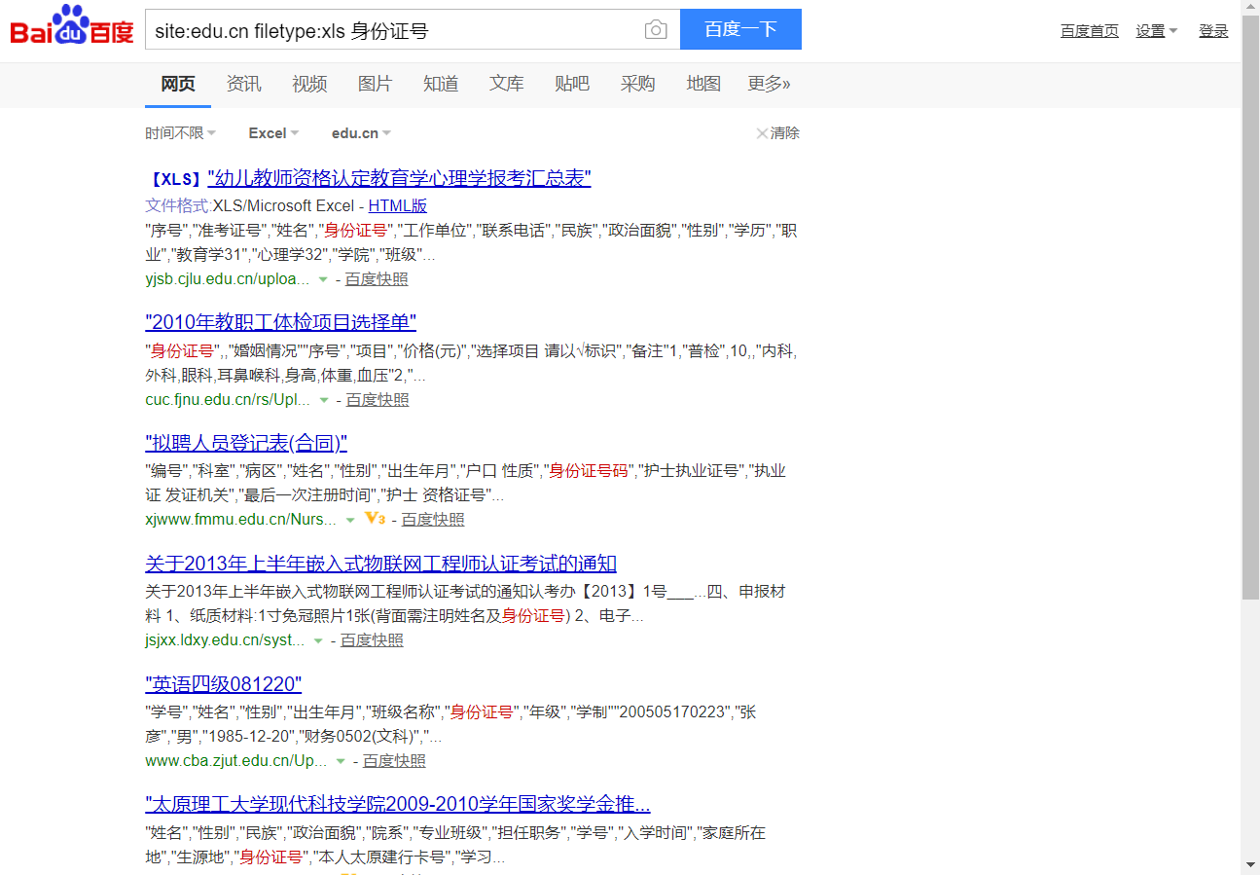This screenshot has width=1260, height=875.
Task: Switch to 采购 tab
Action: click(637, 85)
